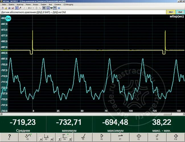Viewport: 185px width, 142px height.
Task: Click the sensor description field ДАД на Ch2
Action: [x=83, y=12]
